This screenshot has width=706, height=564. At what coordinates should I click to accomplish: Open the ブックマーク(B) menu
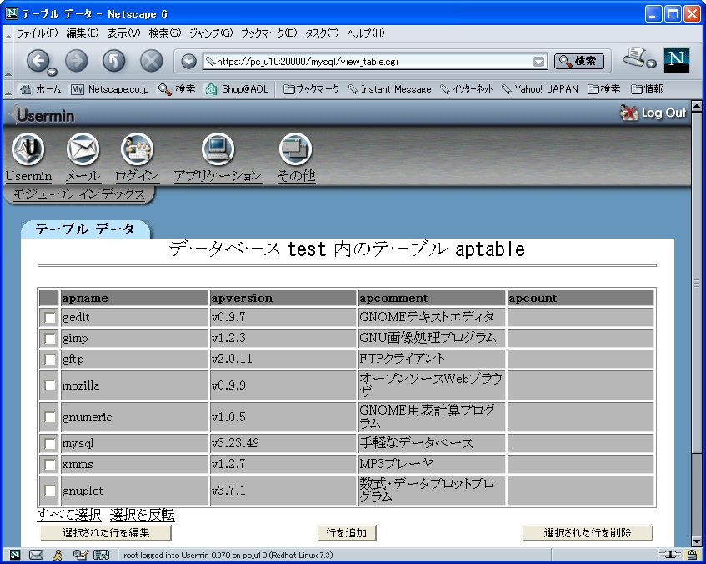pyautogui.click(x=268, y=33)
